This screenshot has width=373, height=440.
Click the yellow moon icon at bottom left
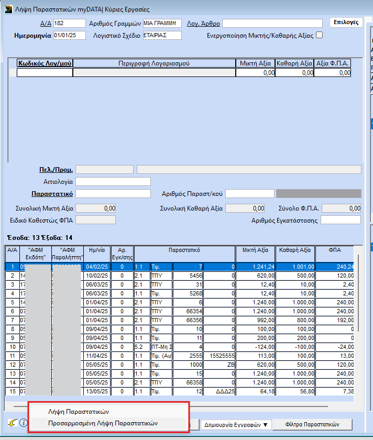[x=12, y=423]
